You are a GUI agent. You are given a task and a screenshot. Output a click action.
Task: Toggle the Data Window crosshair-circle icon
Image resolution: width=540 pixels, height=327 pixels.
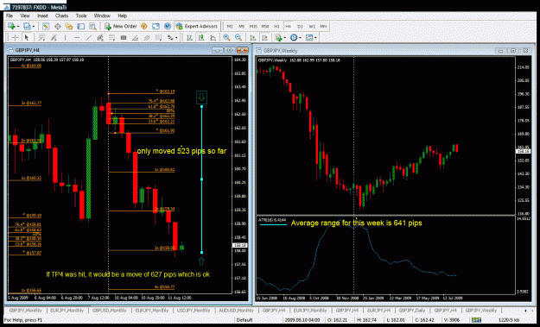click(58, 26)
